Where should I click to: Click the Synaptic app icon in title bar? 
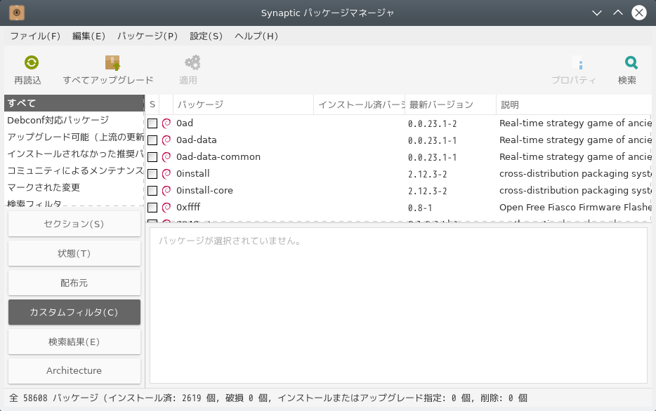(x=16, y=13)
